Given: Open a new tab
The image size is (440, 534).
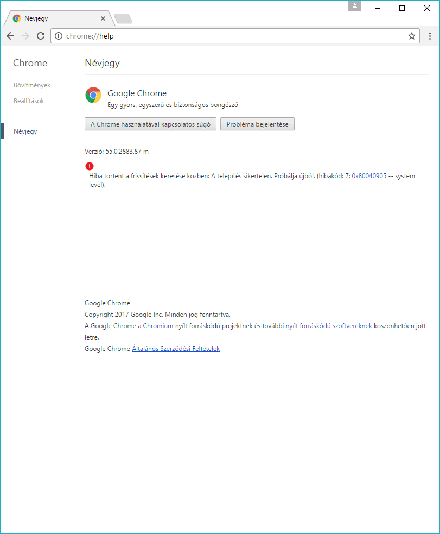Looking at the screenshot, I should 123,19.
